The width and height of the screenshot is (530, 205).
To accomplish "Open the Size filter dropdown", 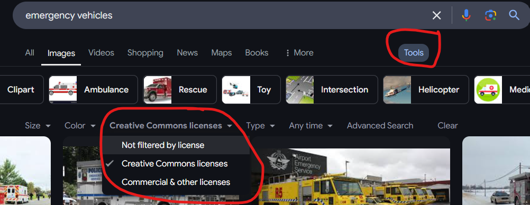I will coord(38,126).
